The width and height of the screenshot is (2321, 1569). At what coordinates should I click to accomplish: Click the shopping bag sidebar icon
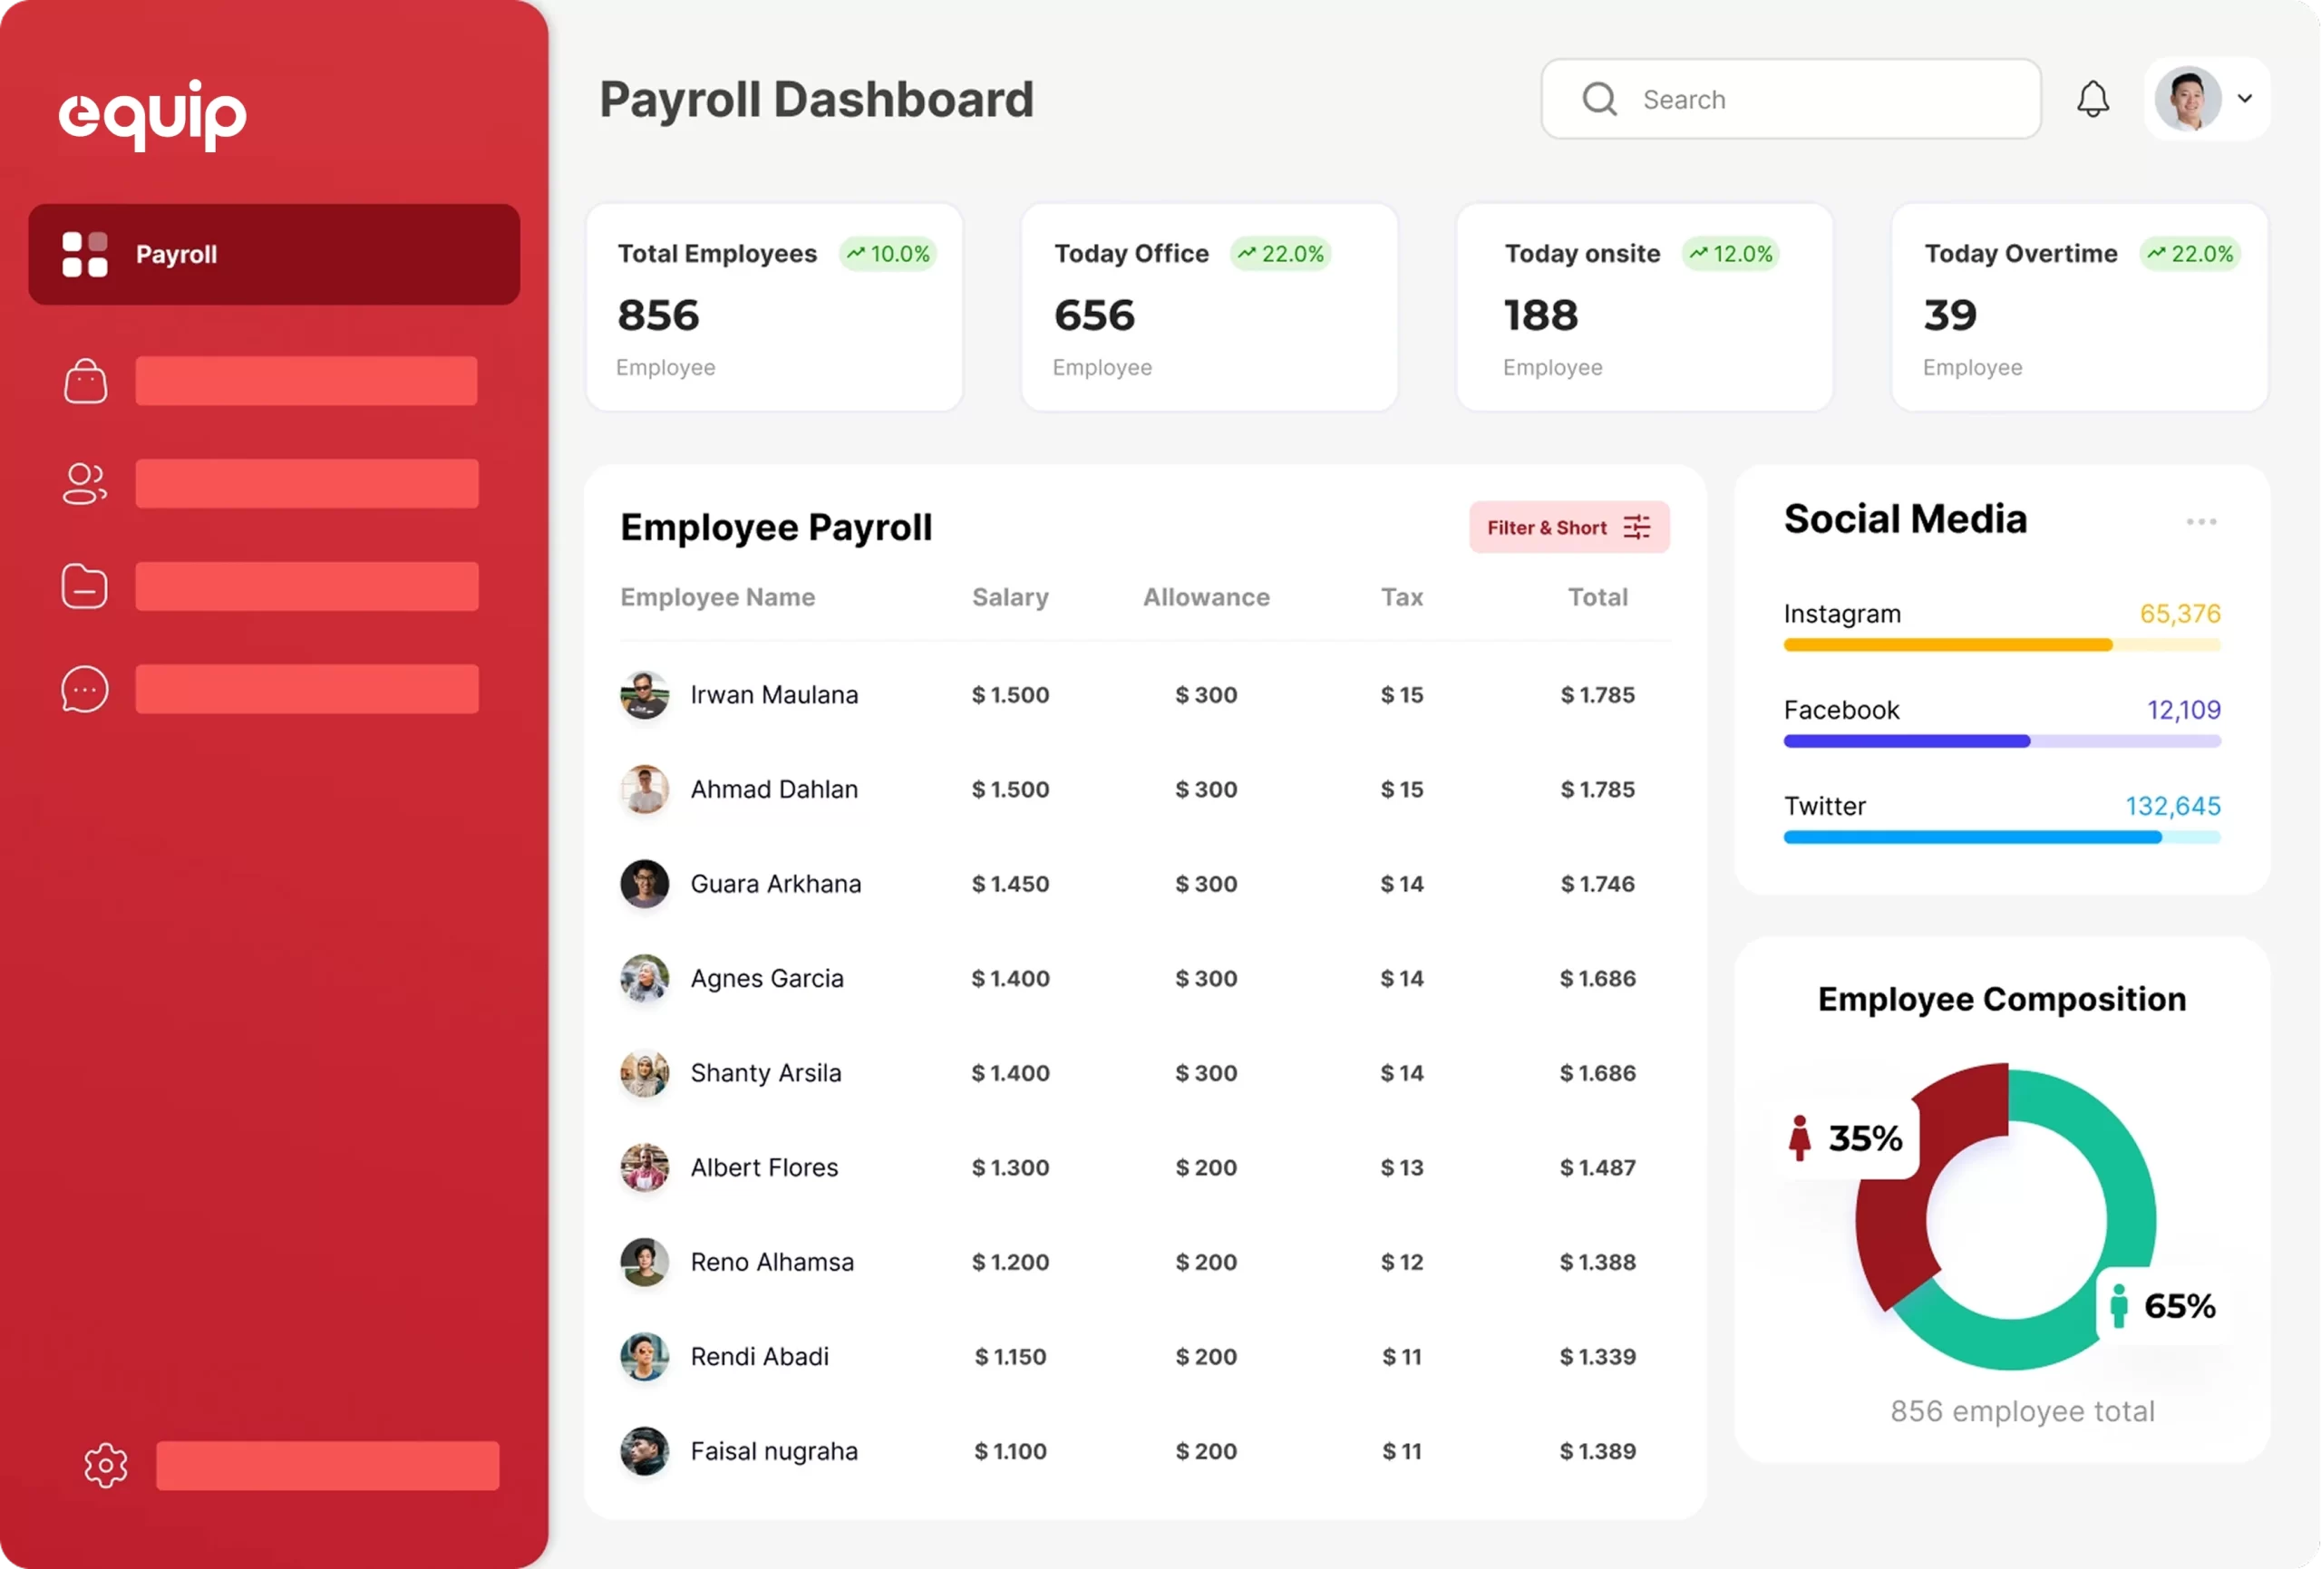click(x=85, y=382)
